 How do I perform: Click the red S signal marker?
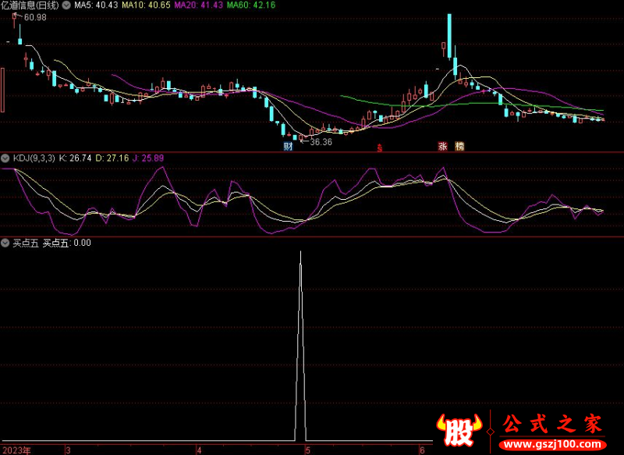click(x=380, y=148)
